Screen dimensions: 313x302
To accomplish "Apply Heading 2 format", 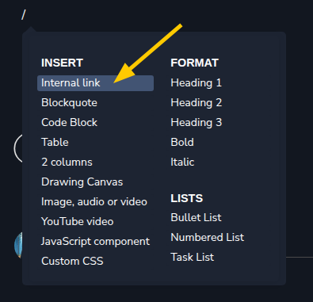I will (x=197, y=103).
